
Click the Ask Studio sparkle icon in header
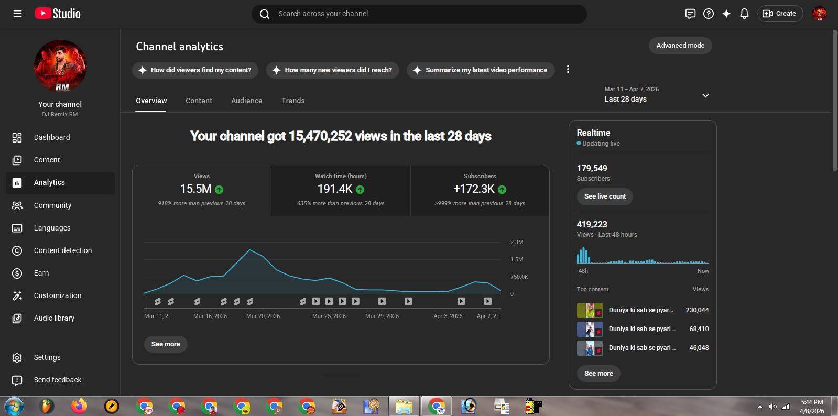[x=726, y=14]
